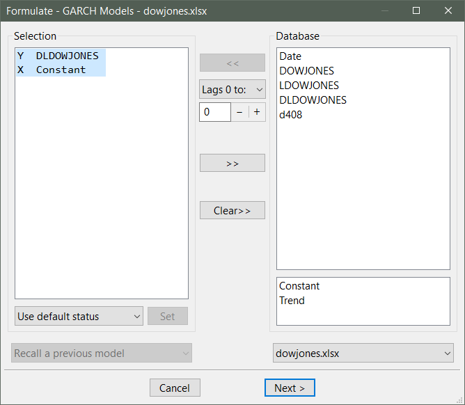Image resolution: width=465 pixels, height=405 pixels.
Task: Select d408 variable in Database list
Action: tap(291, 114)
